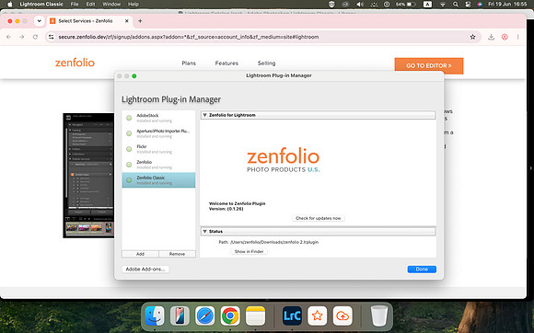Screen dimensions: 534x333
Task: Click the Lightroom screenshot thumbnail on page
Action: pos(88,176)
